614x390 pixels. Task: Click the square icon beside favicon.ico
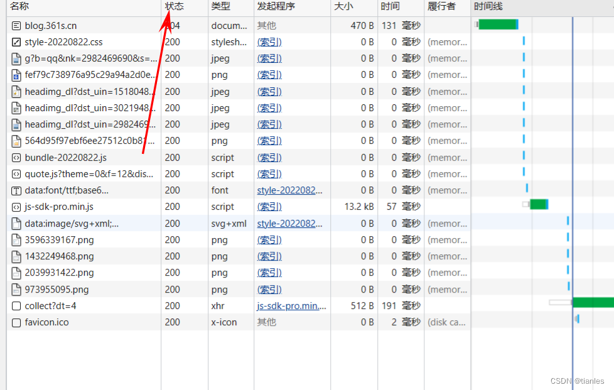pos(16,323)
